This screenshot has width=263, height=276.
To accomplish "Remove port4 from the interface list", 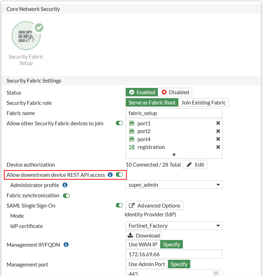I will (x=218, y=139).
